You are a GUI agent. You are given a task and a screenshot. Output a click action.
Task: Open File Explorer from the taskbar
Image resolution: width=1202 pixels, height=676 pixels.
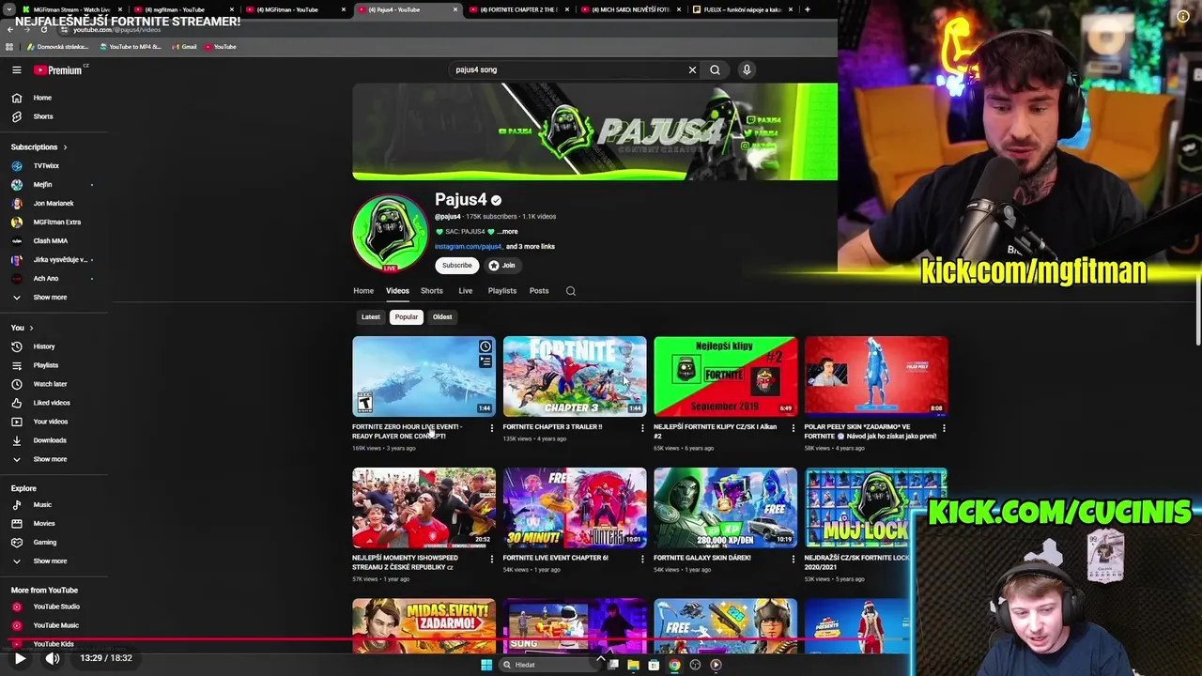tap(633, 665)
